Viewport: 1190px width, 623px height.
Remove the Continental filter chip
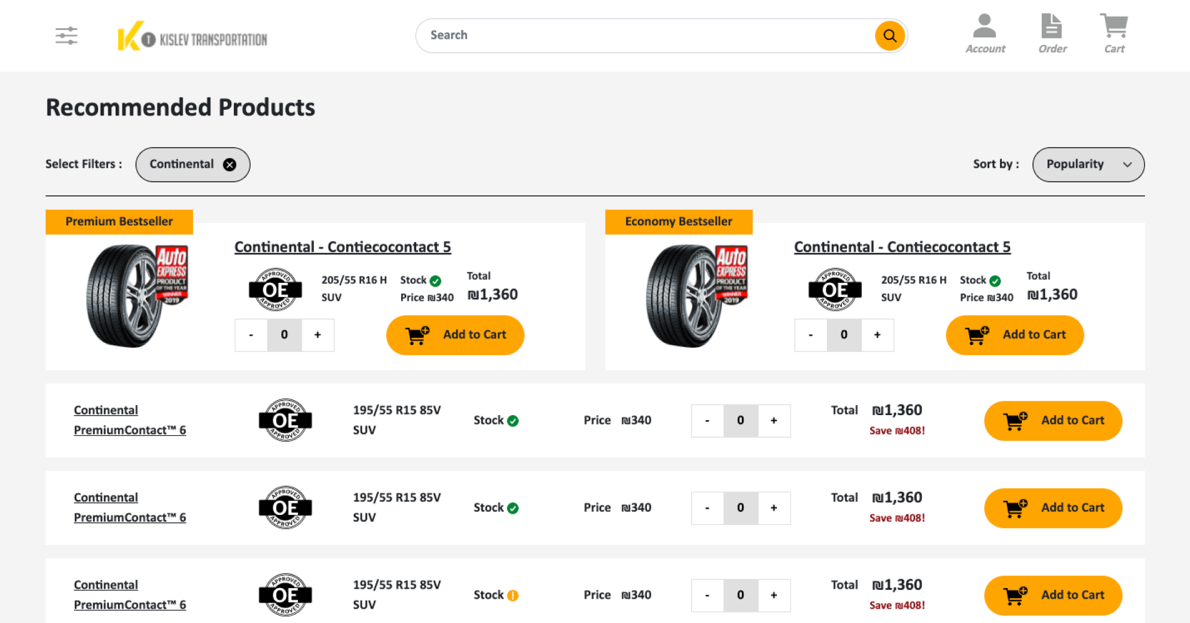click(x=230, y=165)
